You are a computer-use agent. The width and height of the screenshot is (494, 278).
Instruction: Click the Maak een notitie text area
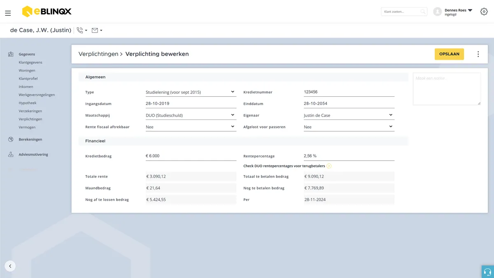447,89
